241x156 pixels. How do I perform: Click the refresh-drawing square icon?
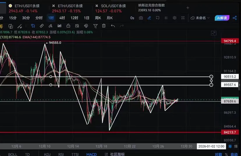click(10, 26)
